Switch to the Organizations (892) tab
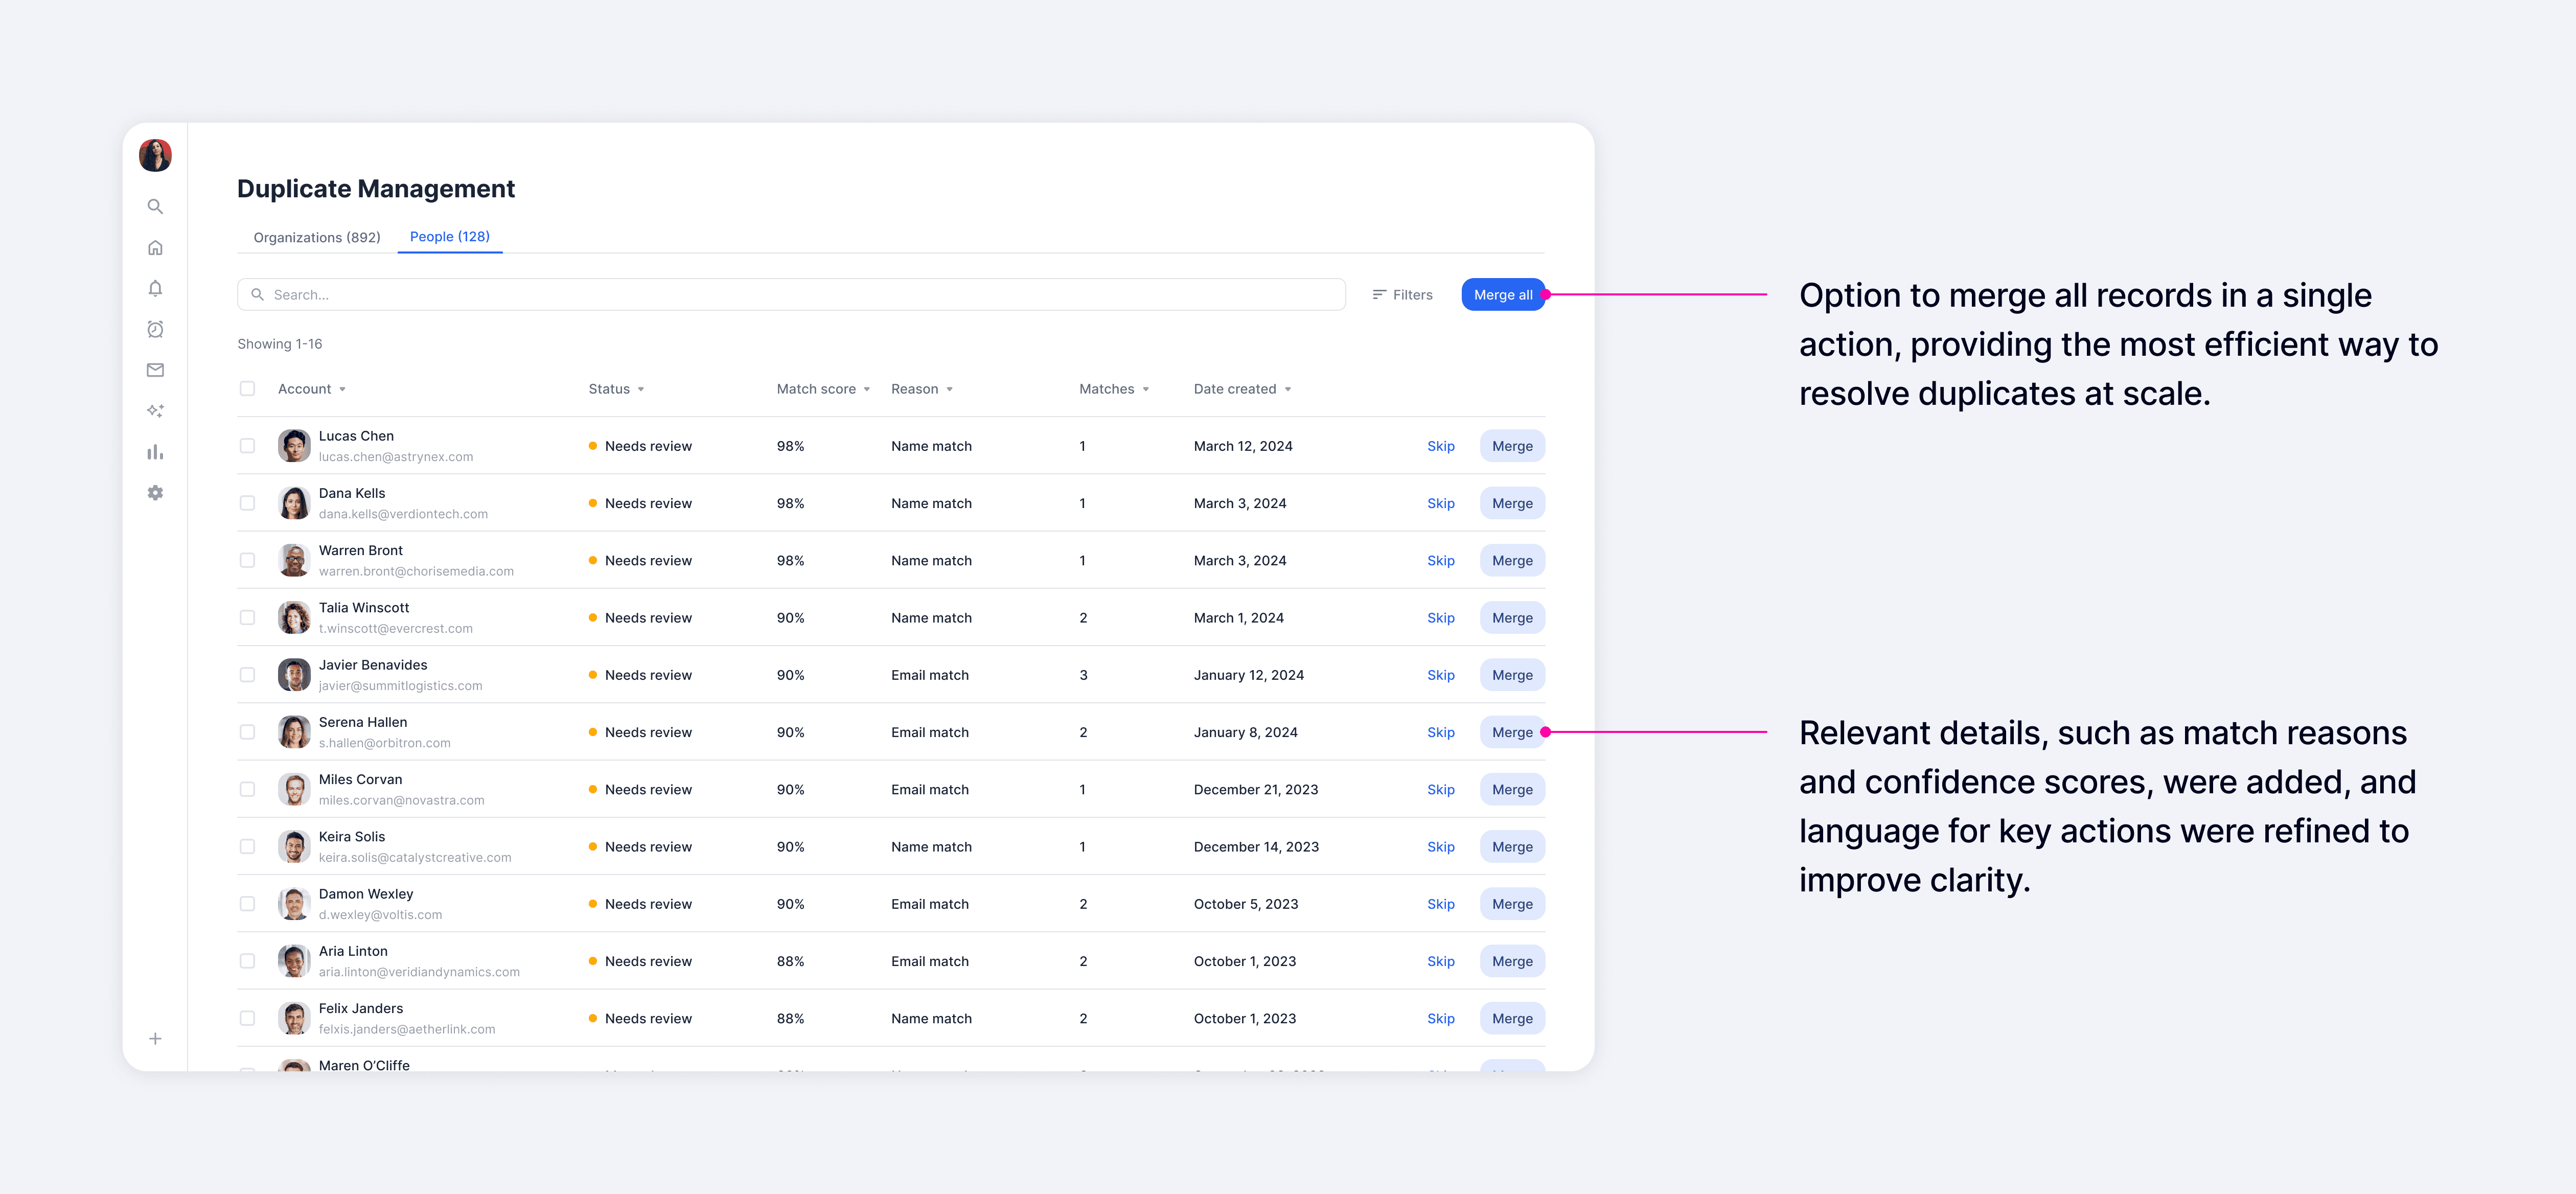This screenshot has width=2576, height=1194. [x=316, y=238]
